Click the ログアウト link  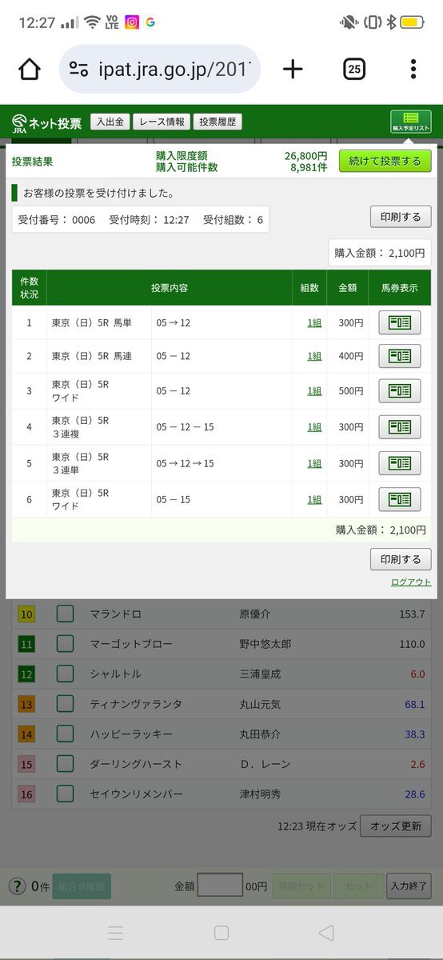point(411,582)
